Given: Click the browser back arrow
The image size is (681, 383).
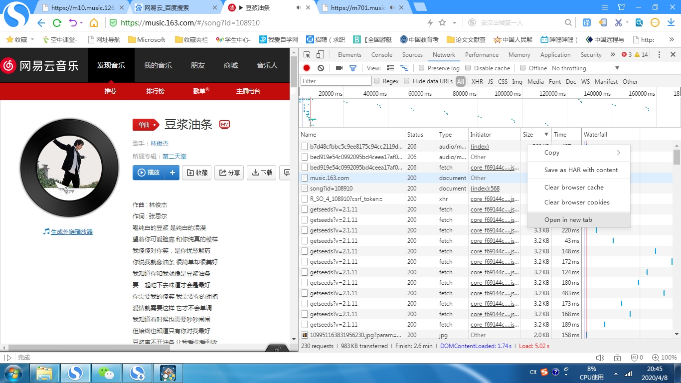Looking at the screenshot, I should (41, 23).
